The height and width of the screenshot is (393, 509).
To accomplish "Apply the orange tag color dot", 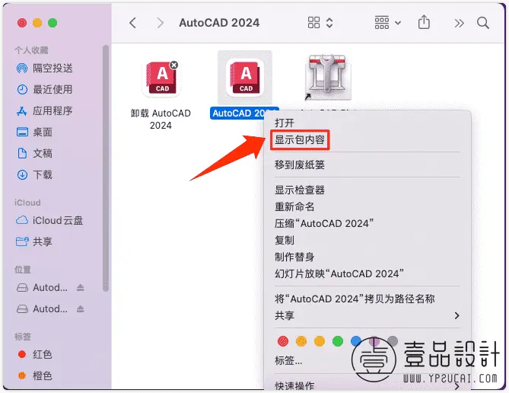I will click(301, 341).
